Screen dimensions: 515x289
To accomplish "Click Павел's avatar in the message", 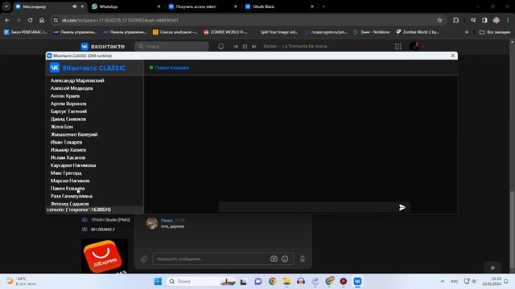I will 152,223.
